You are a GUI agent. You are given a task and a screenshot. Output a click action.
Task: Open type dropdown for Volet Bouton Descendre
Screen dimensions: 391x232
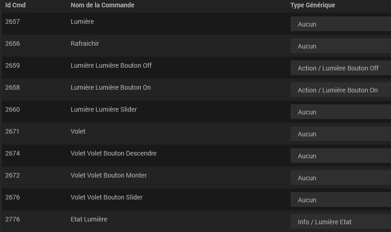pyautogui.click(x=341, y=156)
